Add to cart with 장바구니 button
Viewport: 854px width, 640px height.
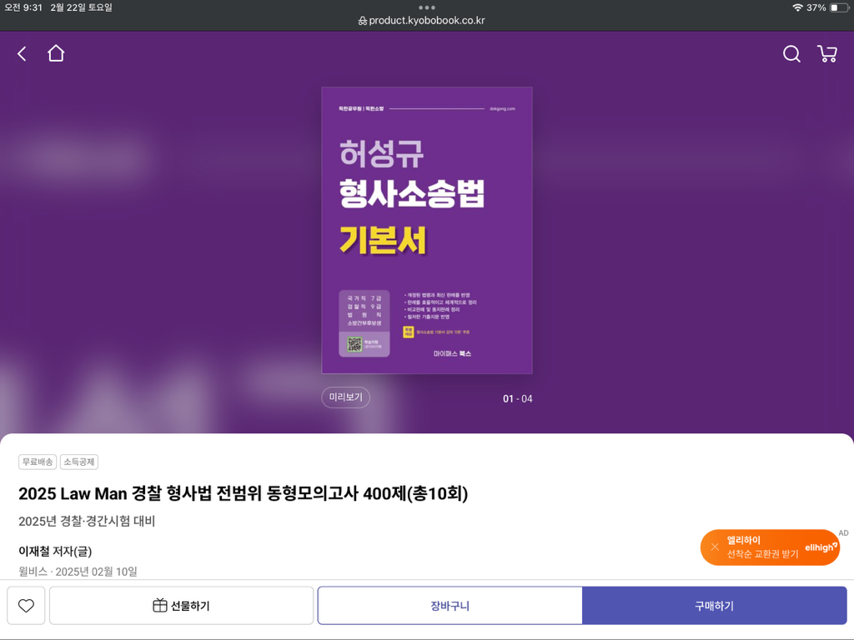(x=450, y=606)
